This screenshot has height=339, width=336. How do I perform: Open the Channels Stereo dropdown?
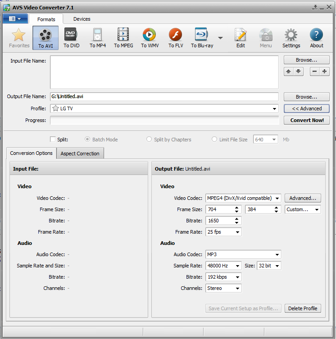click(x=237, y=288)
